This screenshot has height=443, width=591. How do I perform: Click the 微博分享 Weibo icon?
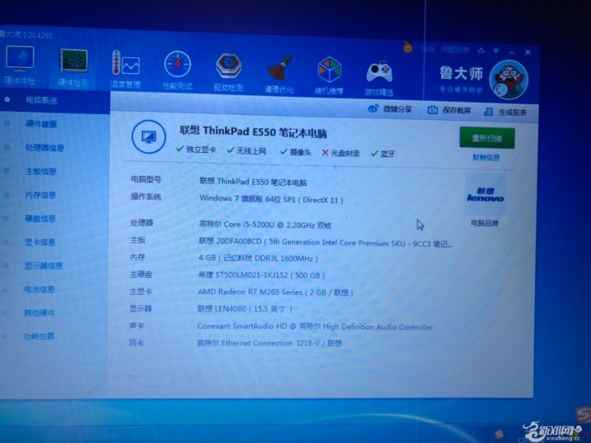[373, 109]
